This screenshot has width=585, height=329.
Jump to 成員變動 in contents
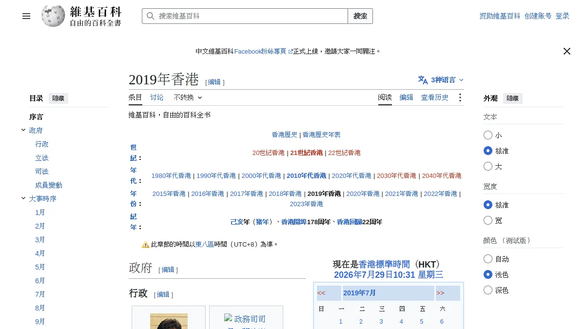49,185
